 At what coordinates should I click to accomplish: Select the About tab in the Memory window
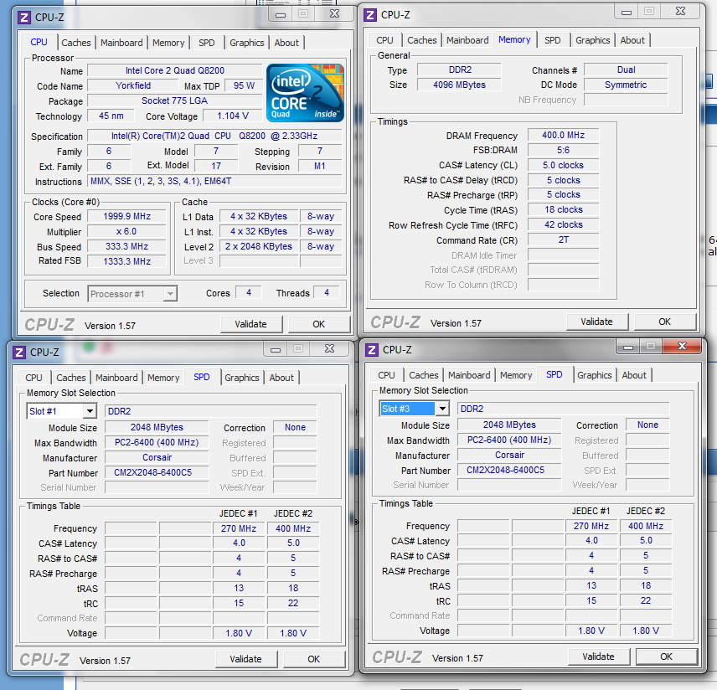pyautogui.click(x=632, y=40)
